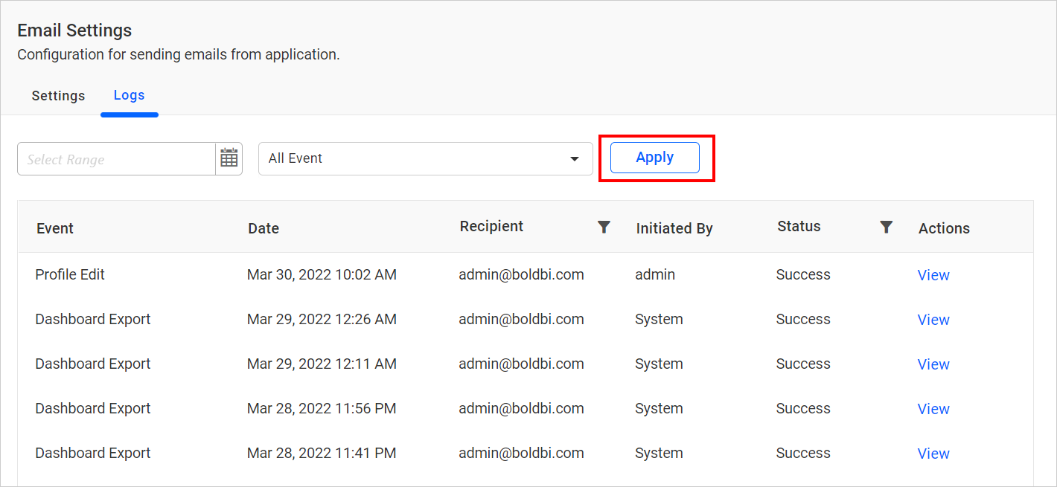View the Mar 29 12:11 AM export details
This screenshot has height=487, width=1057.
[933, 364]
